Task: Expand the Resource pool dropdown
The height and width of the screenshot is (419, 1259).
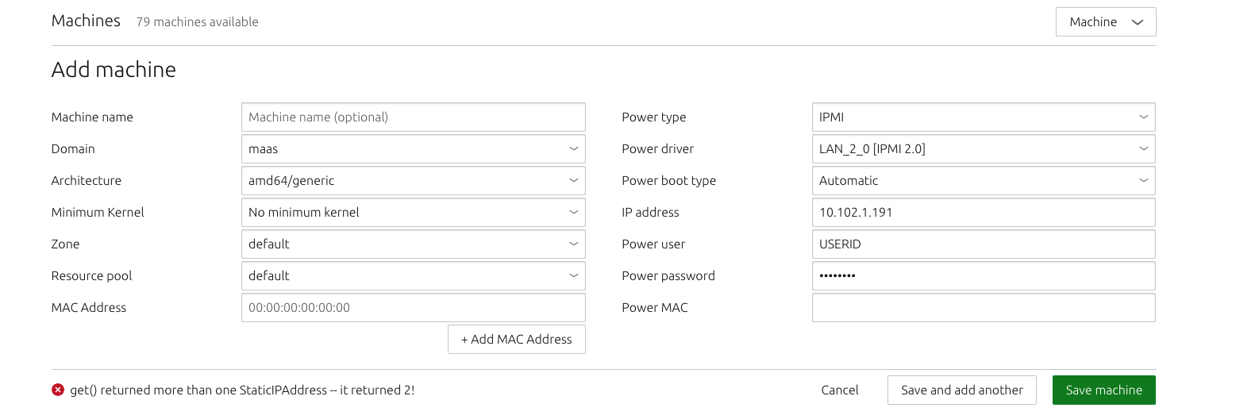Action: (413, 276)
